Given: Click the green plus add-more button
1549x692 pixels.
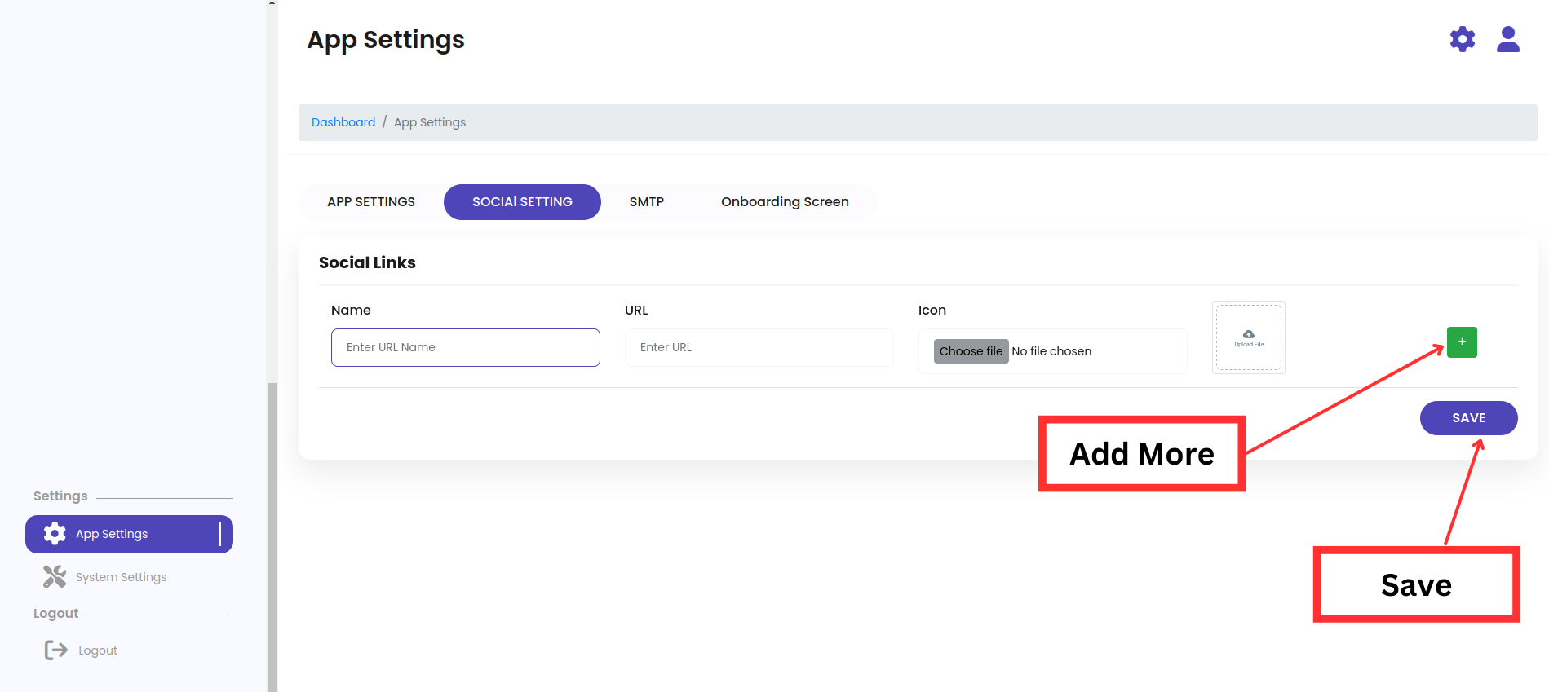Looking at the screenshot, I should click(1461, 342).
